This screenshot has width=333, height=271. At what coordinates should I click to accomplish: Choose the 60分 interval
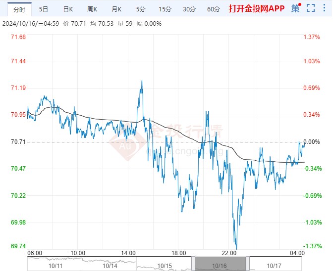pos(213,9)
